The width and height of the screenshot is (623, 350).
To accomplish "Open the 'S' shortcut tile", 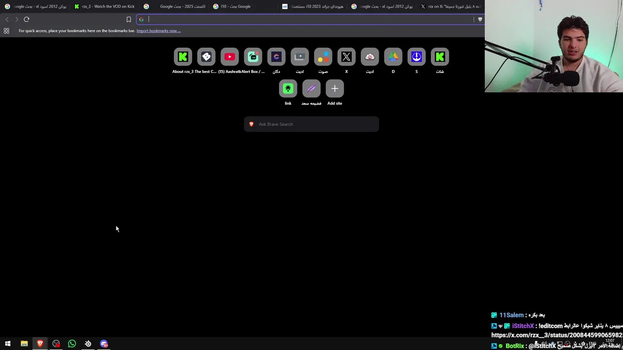I will click(417, 57).
